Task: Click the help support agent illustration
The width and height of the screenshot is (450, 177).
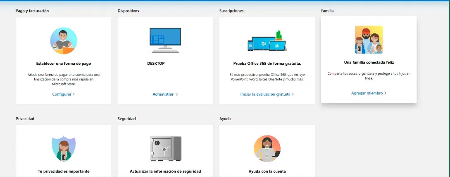Action: click(267, 149)
